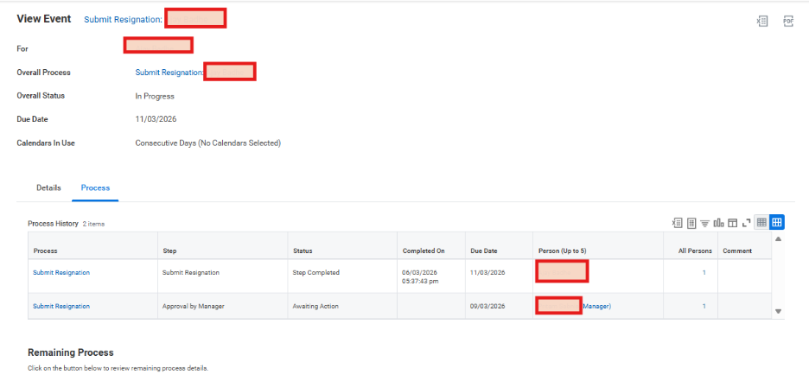Screen dimensions: 809x381
Task: Export page to Excel from header
Action: tap(762, 21)
